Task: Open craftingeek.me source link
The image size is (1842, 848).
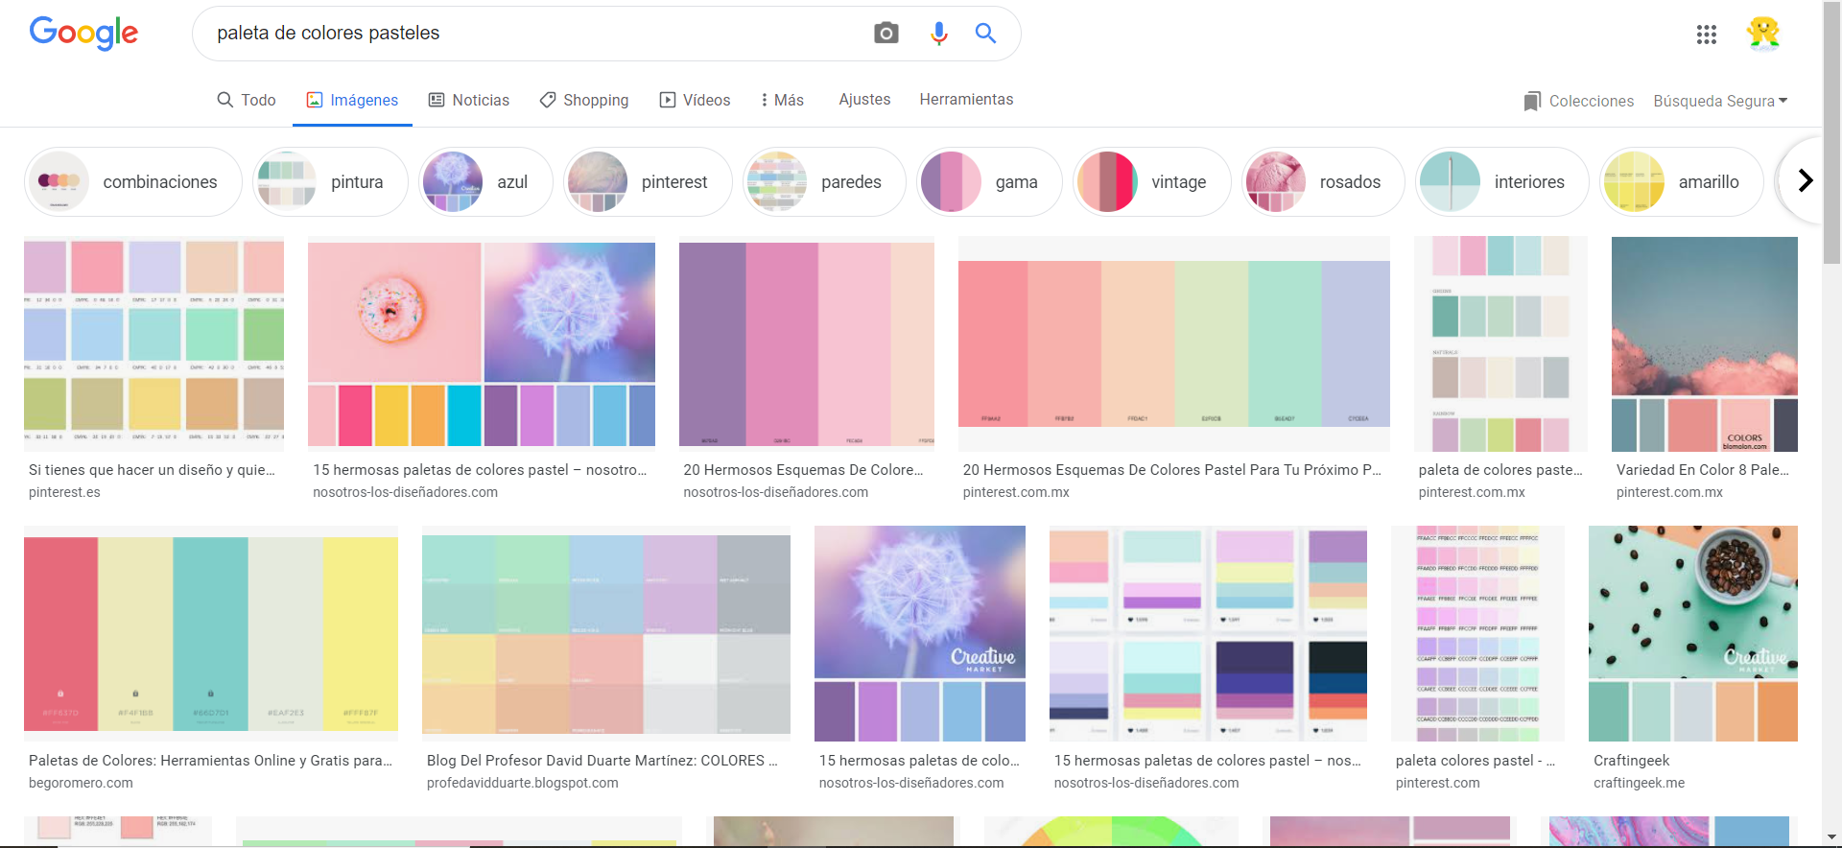Action: point(1639,783)
